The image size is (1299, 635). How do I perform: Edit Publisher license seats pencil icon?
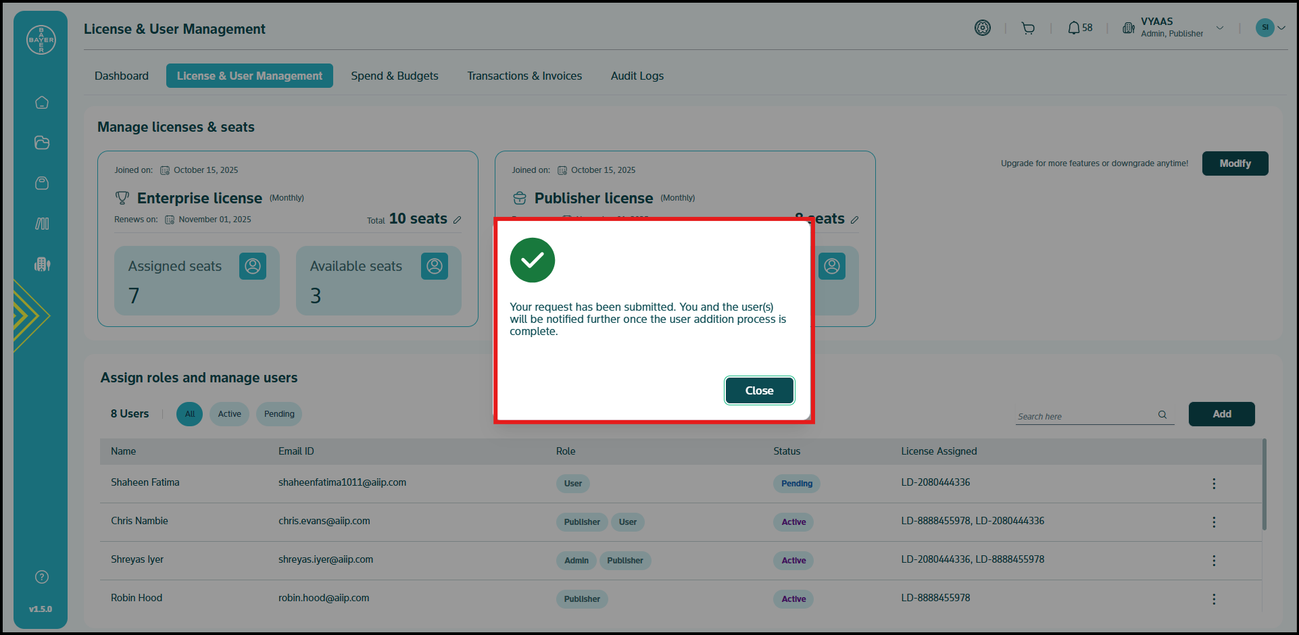pos(855,220)
